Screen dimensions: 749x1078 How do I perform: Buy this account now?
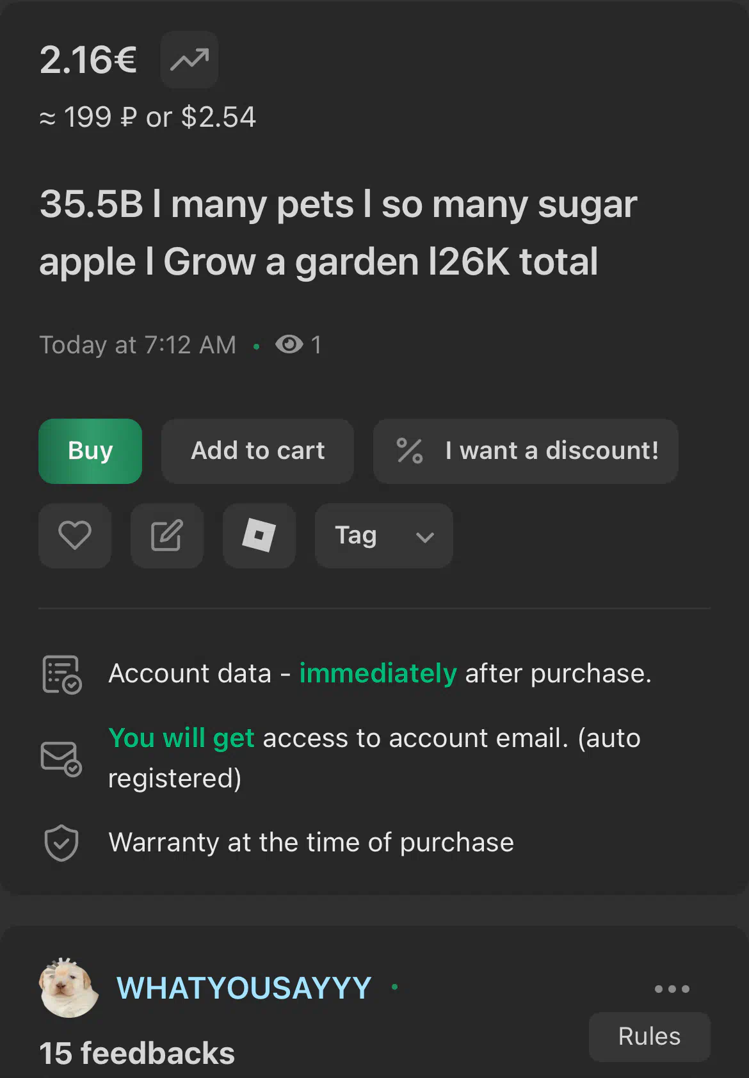[90, 451]
